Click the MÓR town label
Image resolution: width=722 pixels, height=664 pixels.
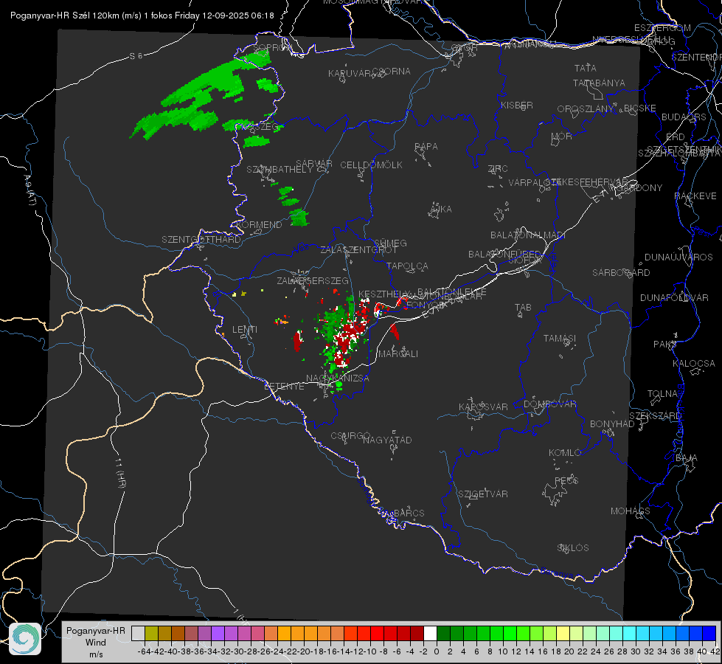click(x=562, y=136)
